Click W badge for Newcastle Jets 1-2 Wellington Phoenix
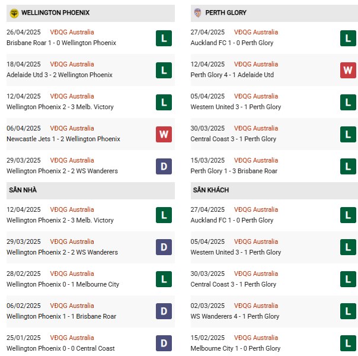The height and width of the screenshot is (356, 358). [x=164, y=134]
